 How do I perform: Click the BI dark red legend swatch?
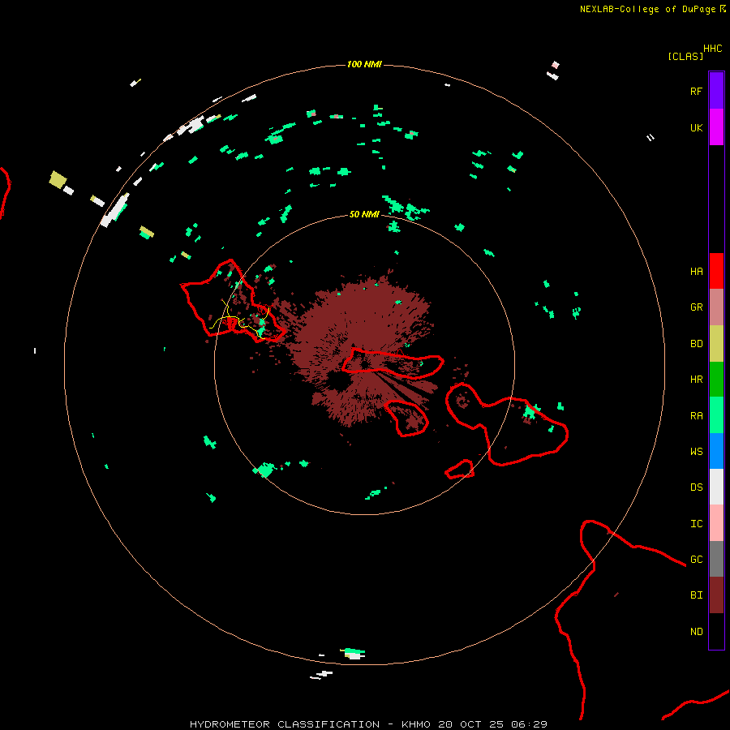point(716,595)
